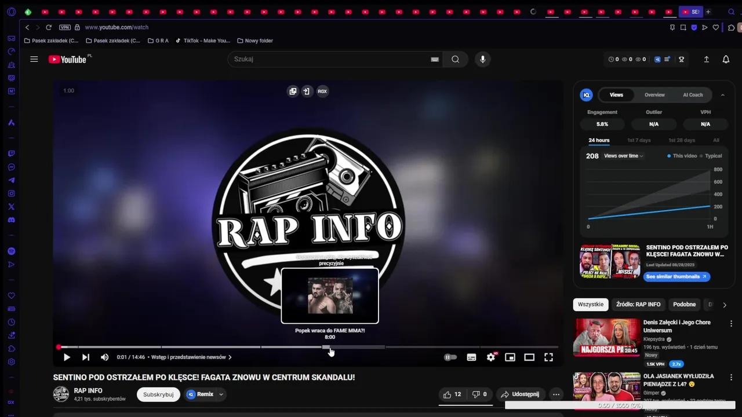Click the Udostępnij share button
Screen dimensions: 742x417
521,394
